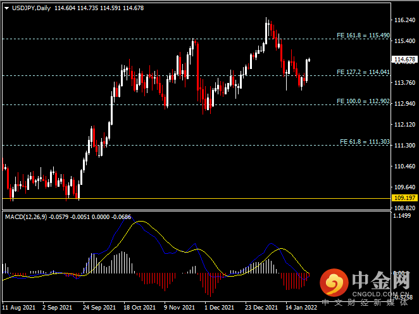Select the 1 Dec 2021 date label

219,308
